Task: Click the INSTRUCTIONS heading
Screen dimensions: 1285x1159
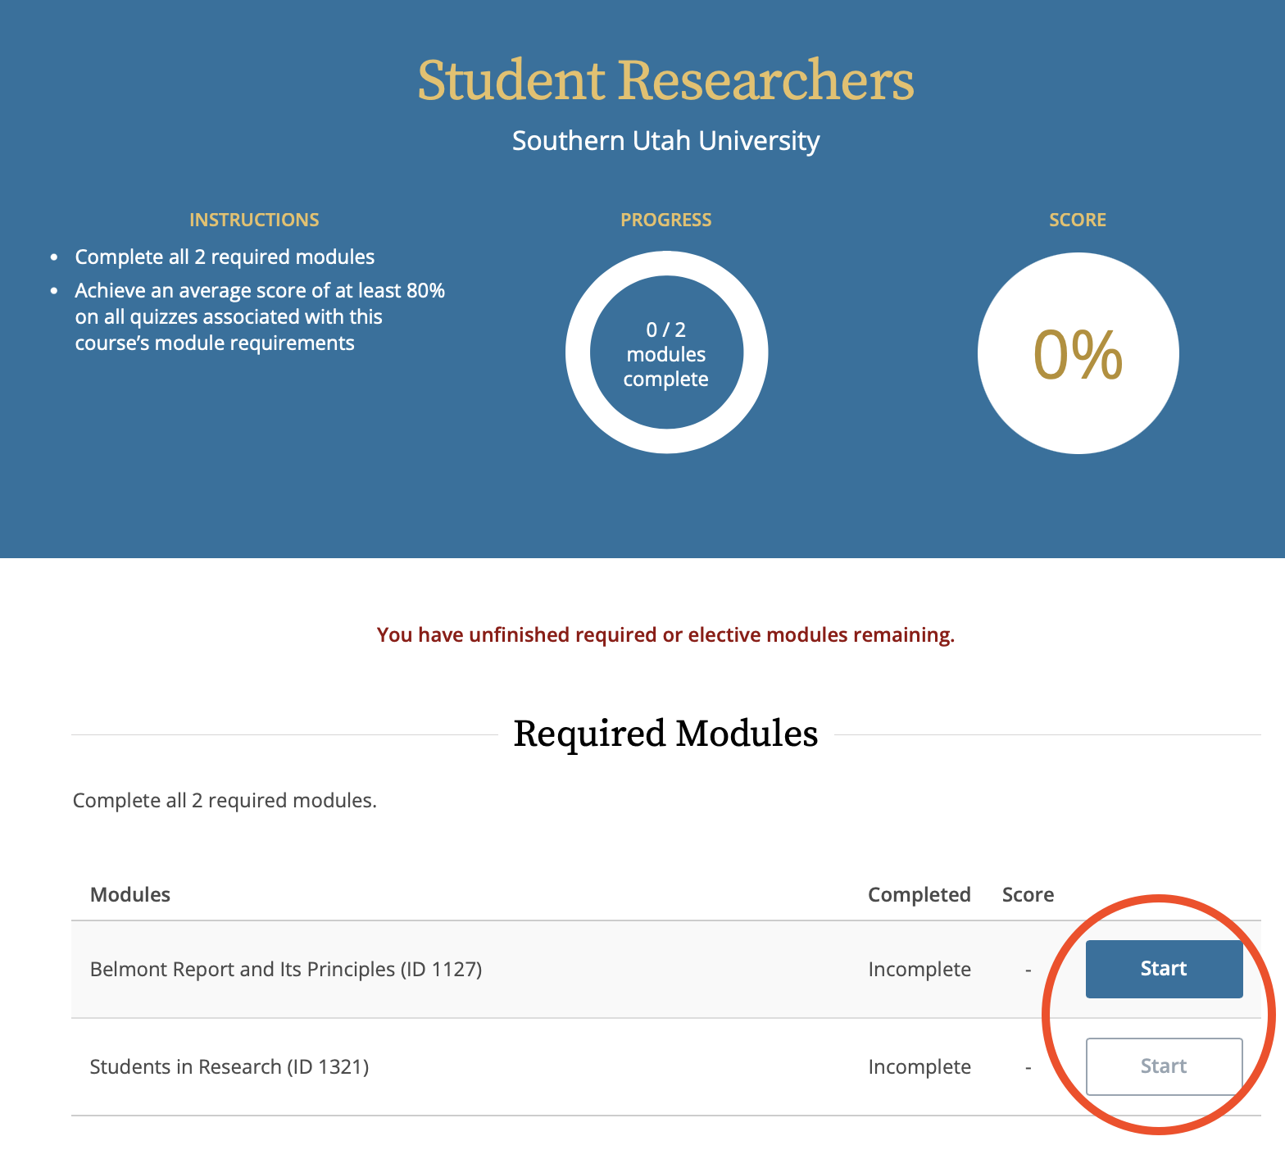Action: [x=254, y=220]
